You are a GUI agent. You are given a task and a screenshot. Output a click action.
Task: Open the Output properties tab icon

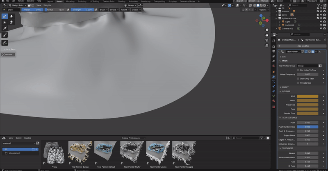coord(273,51)
